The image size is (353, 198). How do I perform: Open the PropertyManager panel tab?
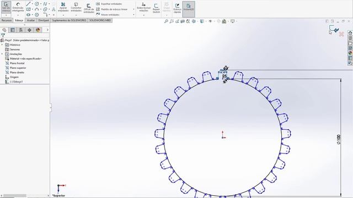coord(13,30)
